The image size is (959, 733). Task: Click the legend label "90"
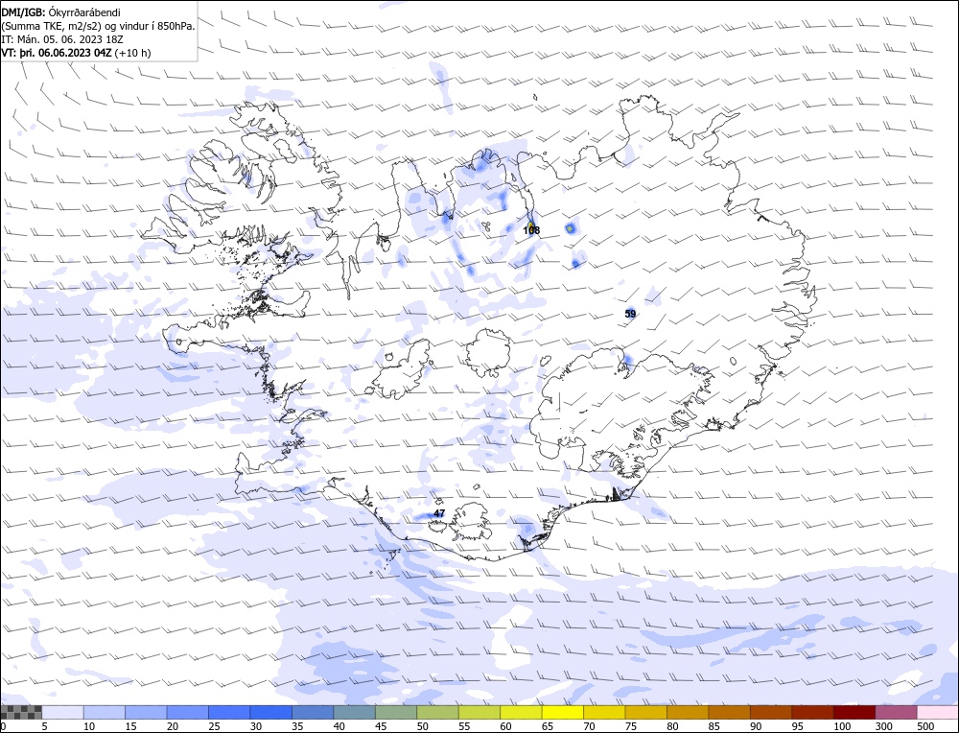pyautogui.click(x=755, y=726)
